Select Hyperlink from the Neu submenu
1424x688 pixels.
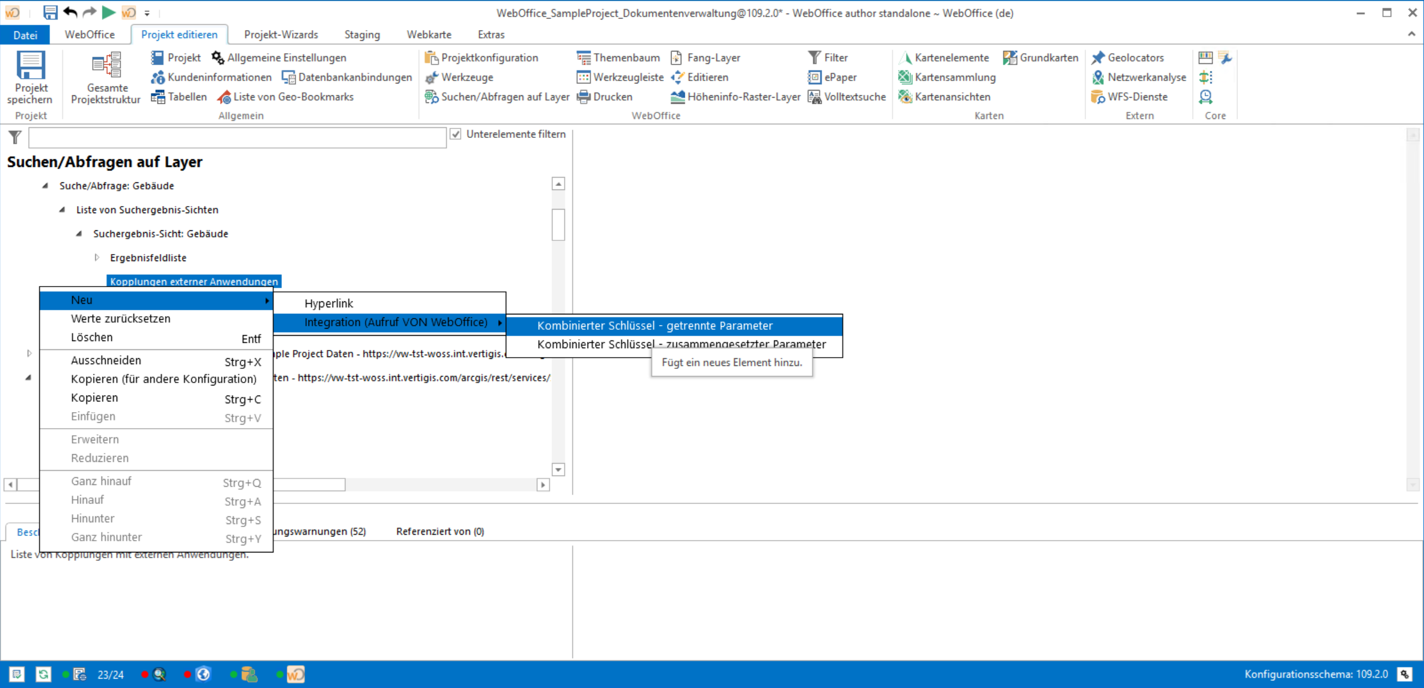point(328,303)
